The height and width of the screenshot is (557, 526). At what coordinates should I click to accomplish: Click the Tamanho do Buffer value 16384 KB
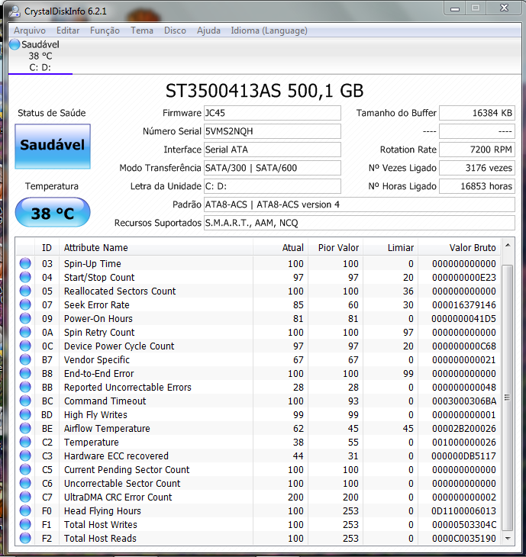click(x=477, y=113)
